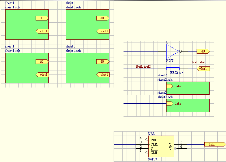The height and width of the screenshot is (162, 226).
Task: Click the D input pin on the 74F74
Action: [152, 148]
